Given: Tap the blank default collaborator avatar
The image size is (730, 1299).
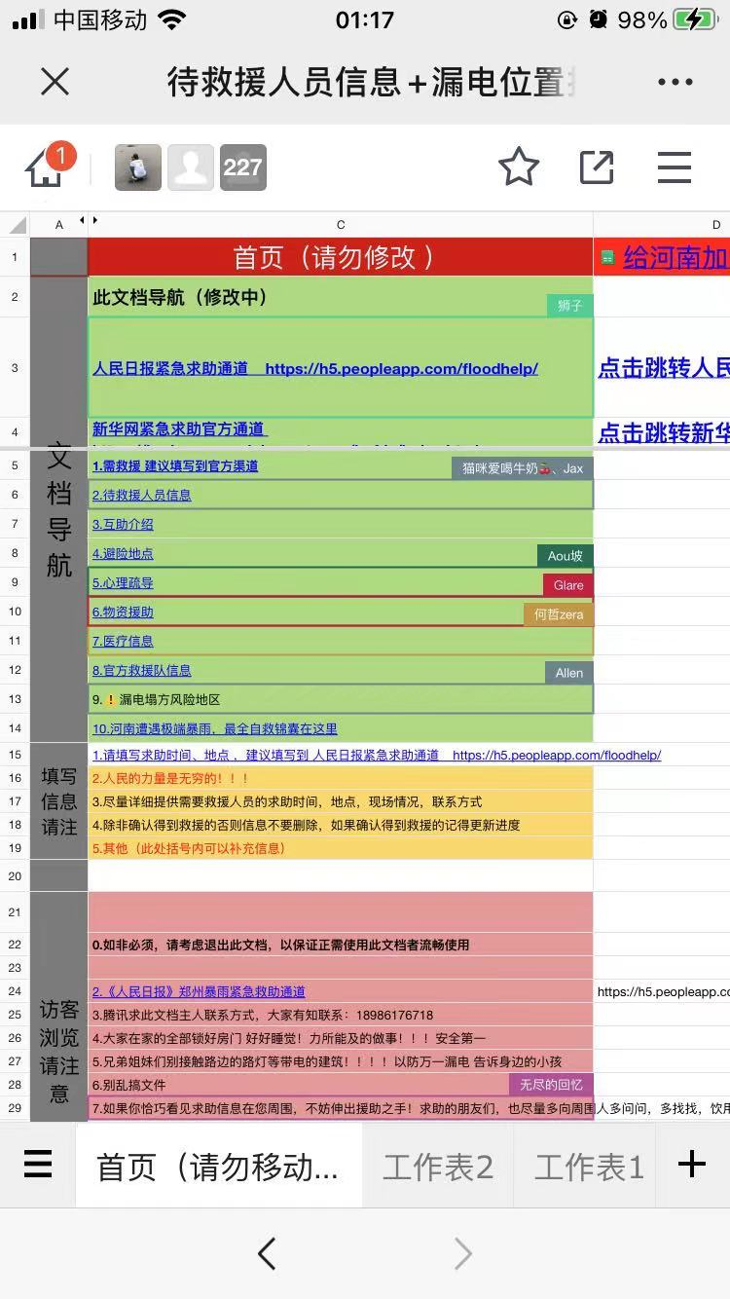Looking at the screenshot, I should (x=191, y=167).
